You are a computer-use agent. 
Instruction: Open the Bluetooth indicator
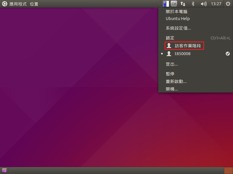(x=193, y=4)
